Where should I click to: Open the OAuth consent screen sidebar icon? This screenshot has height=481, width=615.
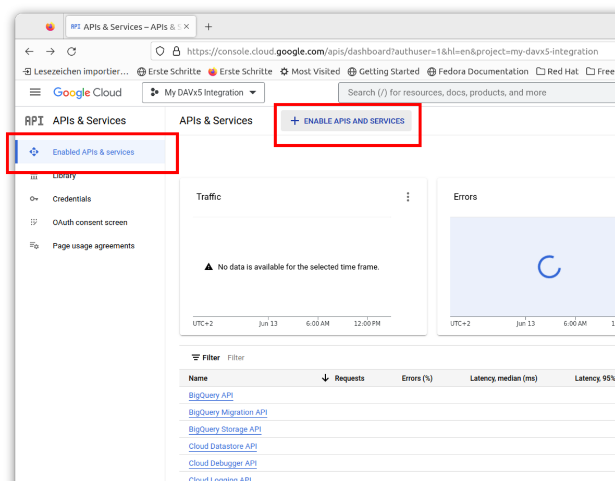(x=34, y=222)
